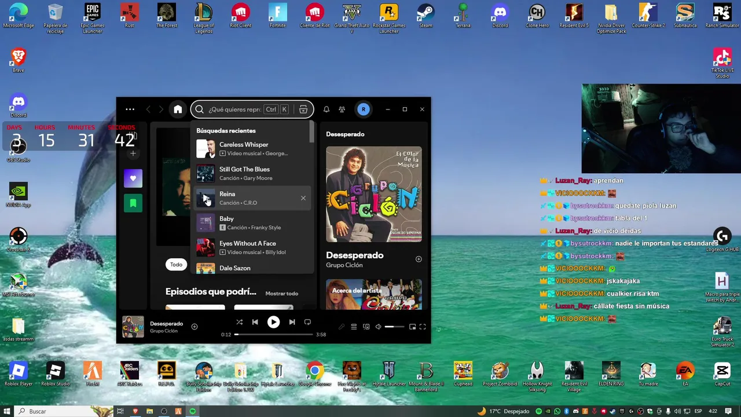Open Spotify icon on the taskbar
Viewport: 741px width, 417px height.
[x=193, y=411]
